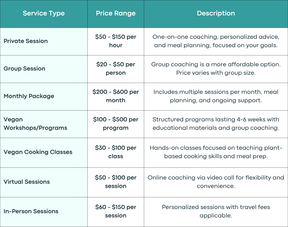Screen dimensions: 288x227
Task: Click the $30 - $100 per class price
Action: coord(116,152)
